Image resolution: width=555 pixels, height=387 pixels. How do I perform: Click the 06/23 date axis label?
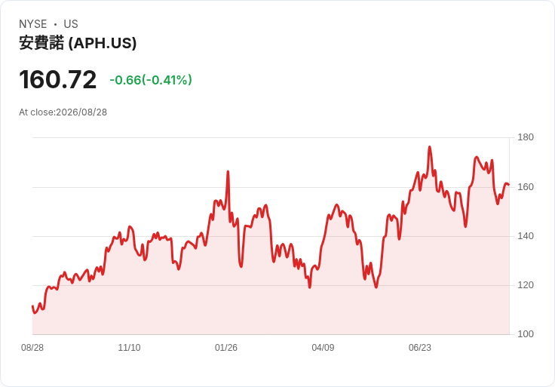(420, 347)
